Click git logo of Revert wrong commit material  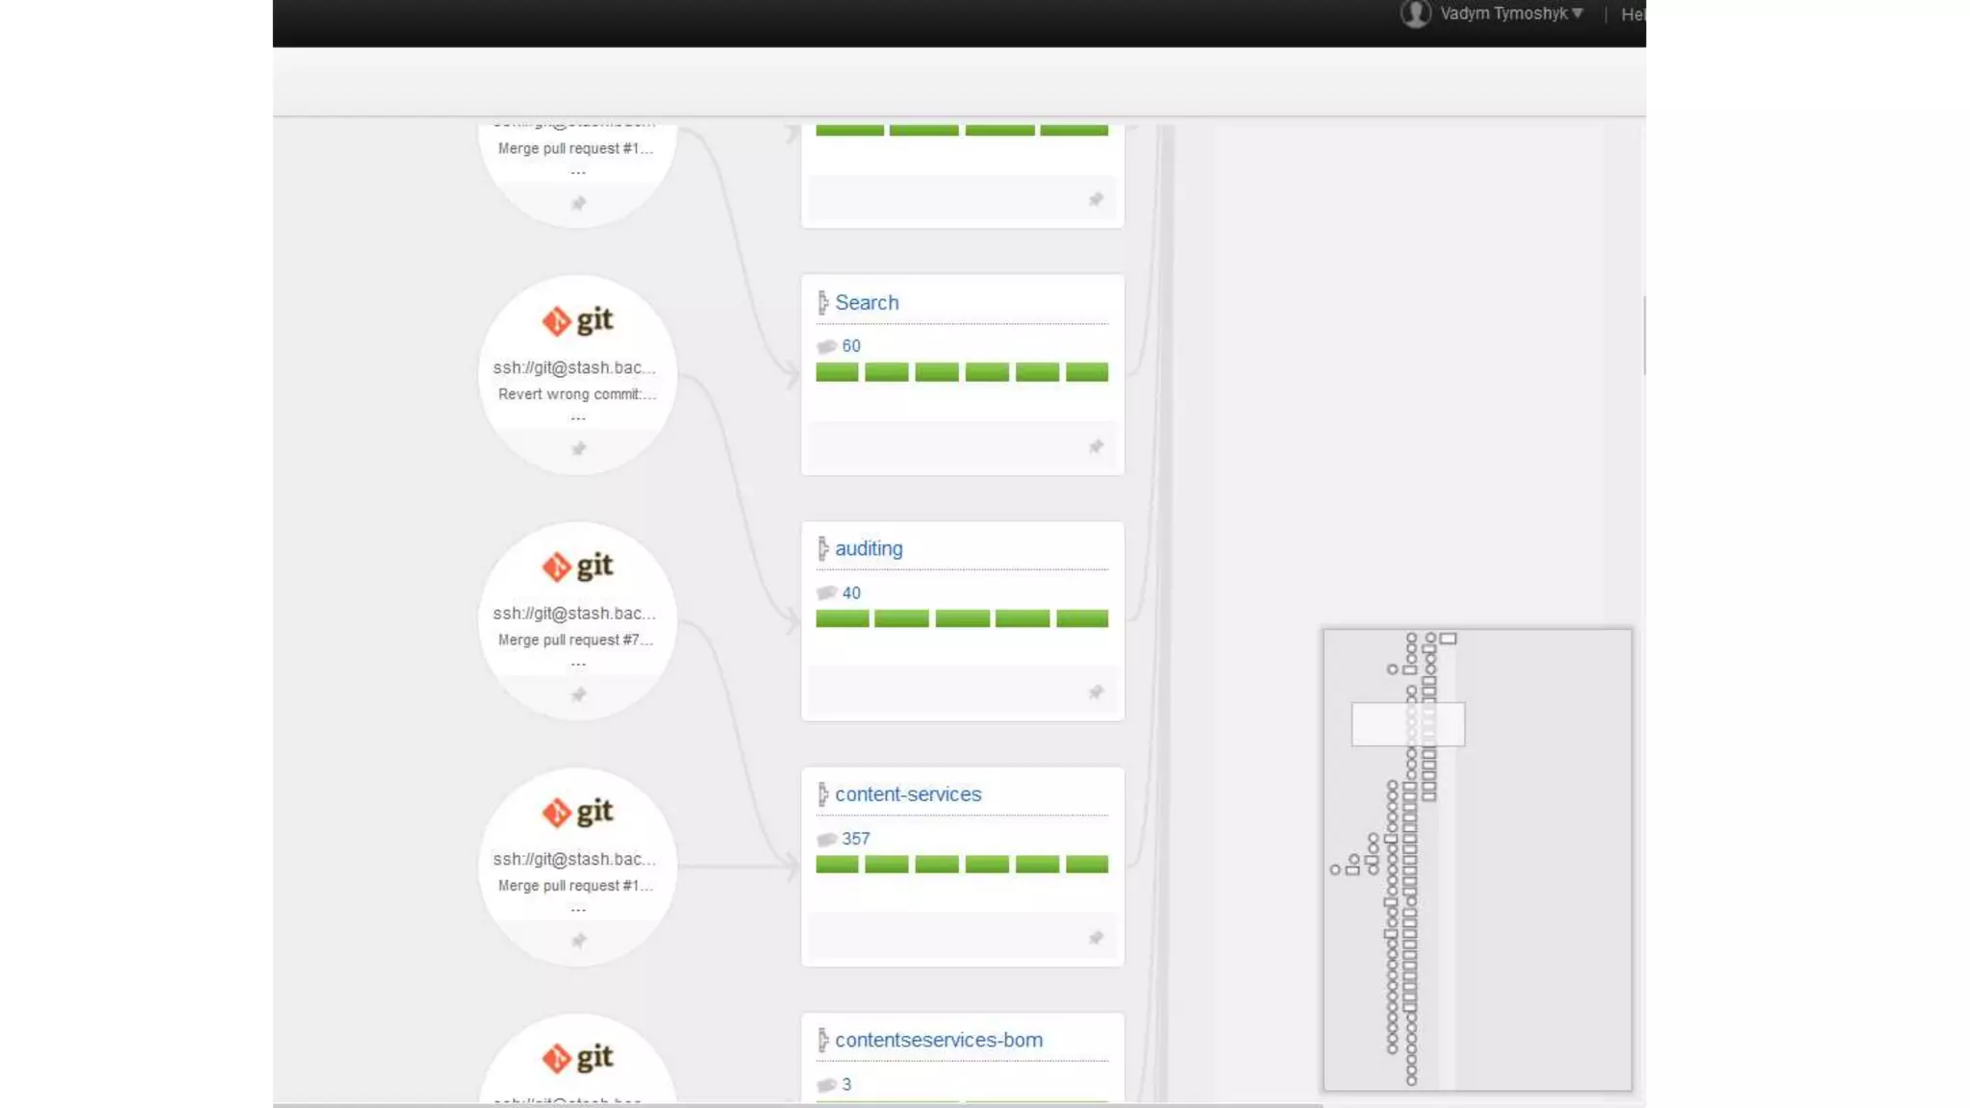pos(577,320)
